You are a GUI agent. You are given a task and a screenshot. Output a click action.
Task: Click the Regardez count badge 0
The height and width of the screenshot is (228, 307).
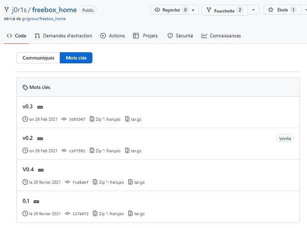tap(185, 10)
